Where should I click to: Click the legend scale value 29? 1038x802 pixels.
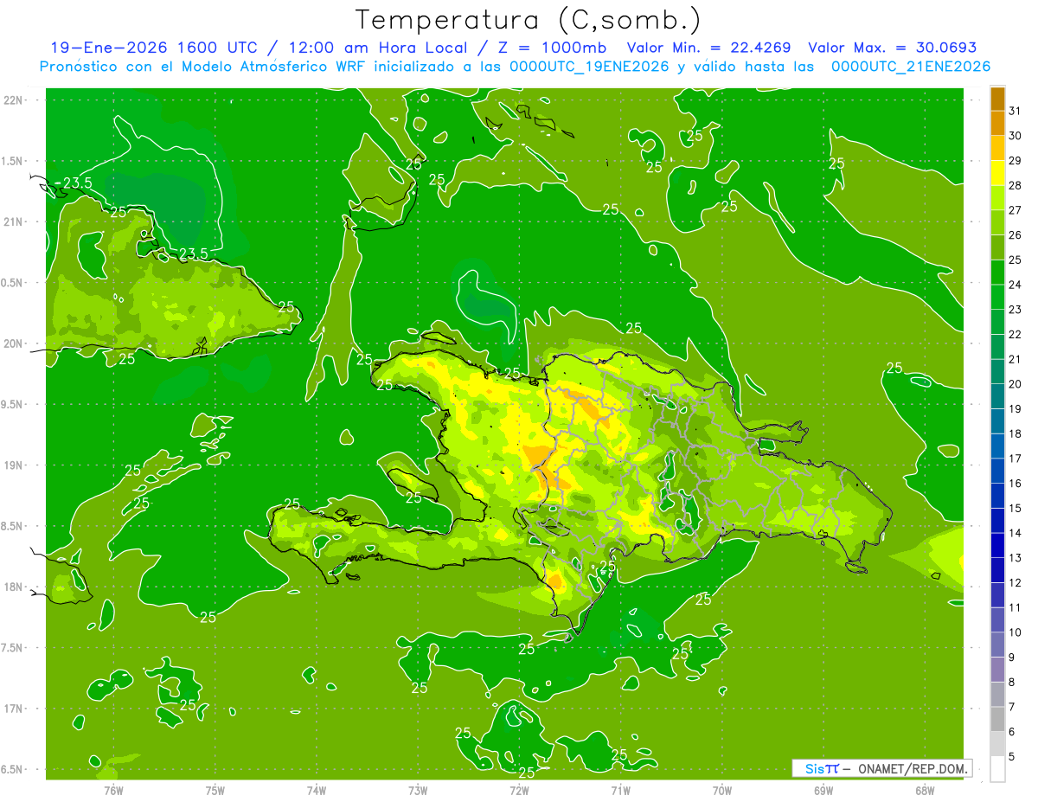click(x=1015, y=161)
